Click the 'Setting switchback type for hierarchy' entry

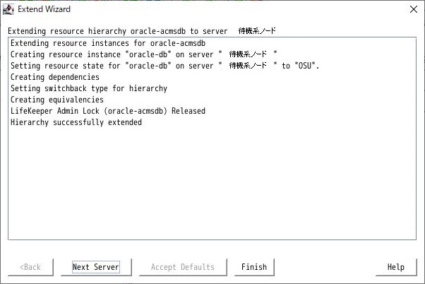[89, 88]
